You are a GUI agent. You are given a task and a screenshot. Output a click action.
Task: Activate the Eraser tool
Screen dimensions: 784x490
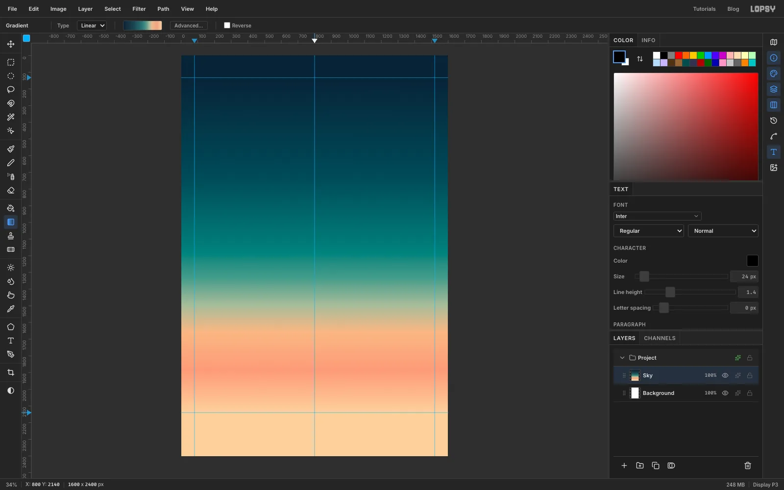(x=11, y=190)
